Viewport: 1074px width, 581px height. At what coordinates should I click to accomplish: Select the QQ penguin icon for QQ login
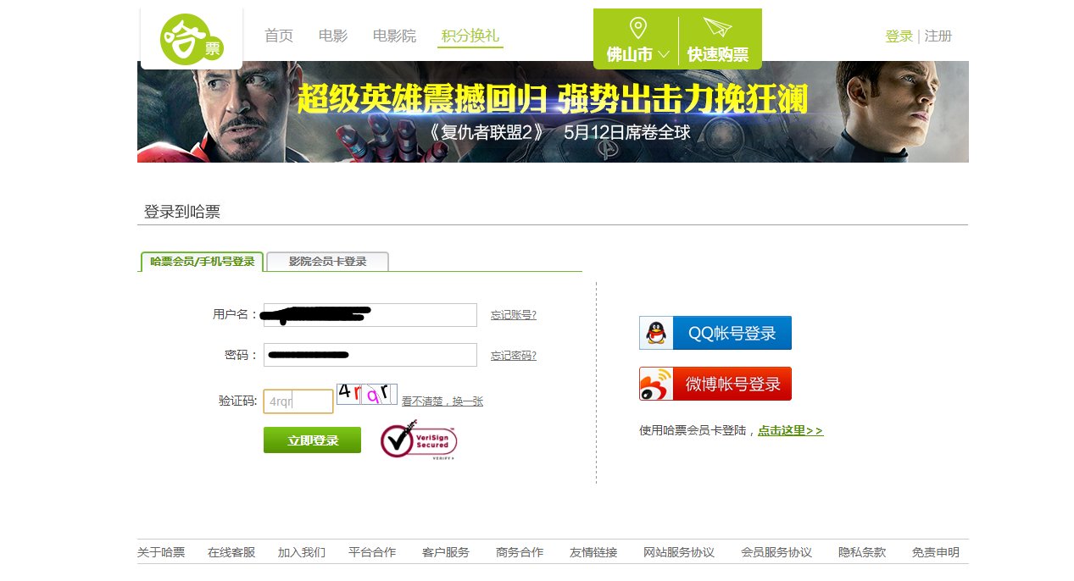(x=654, y=332)
